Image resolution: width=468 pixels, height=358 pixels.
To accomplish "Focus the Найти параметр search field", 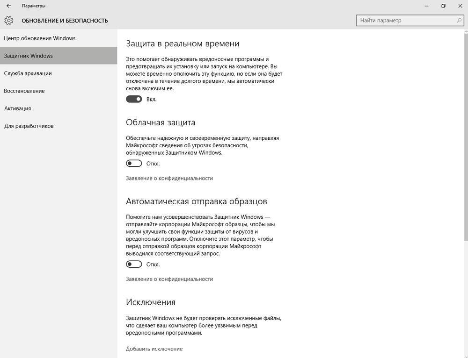I will [405, 21].
